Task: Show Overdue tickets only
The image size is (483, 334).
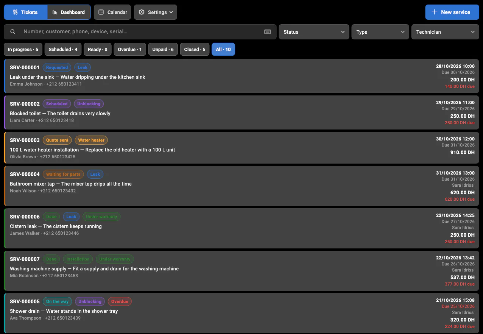Action: [x=130, y=49]
